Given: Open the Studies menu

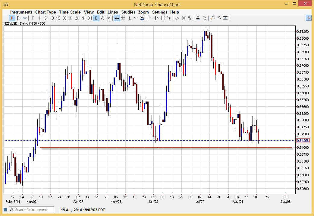Looking at the screenshot, I should (x=128, y=12).
